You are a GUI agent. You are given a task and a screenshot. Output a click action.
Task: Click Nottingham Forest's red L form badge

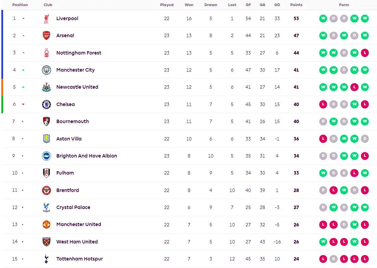tap(365, 53)
